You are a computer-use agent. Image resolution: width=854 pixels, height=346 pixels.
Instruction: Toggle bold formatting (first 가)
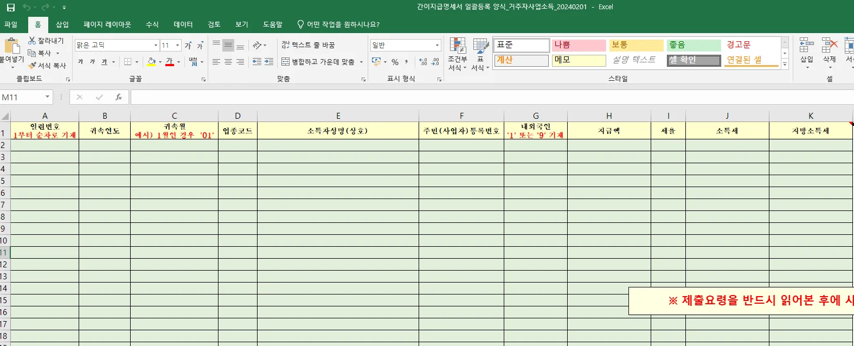tap(81, 62)
